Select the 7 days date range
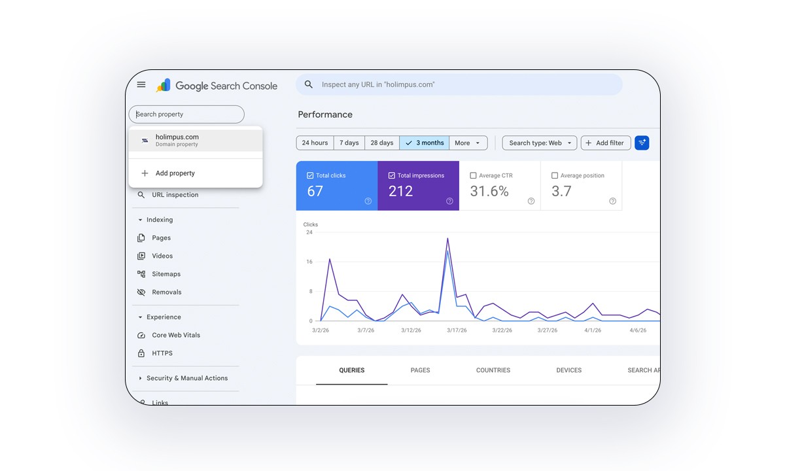Image resolution: width=785 pixels, height=471 pixels. click(x=349, y=143)
